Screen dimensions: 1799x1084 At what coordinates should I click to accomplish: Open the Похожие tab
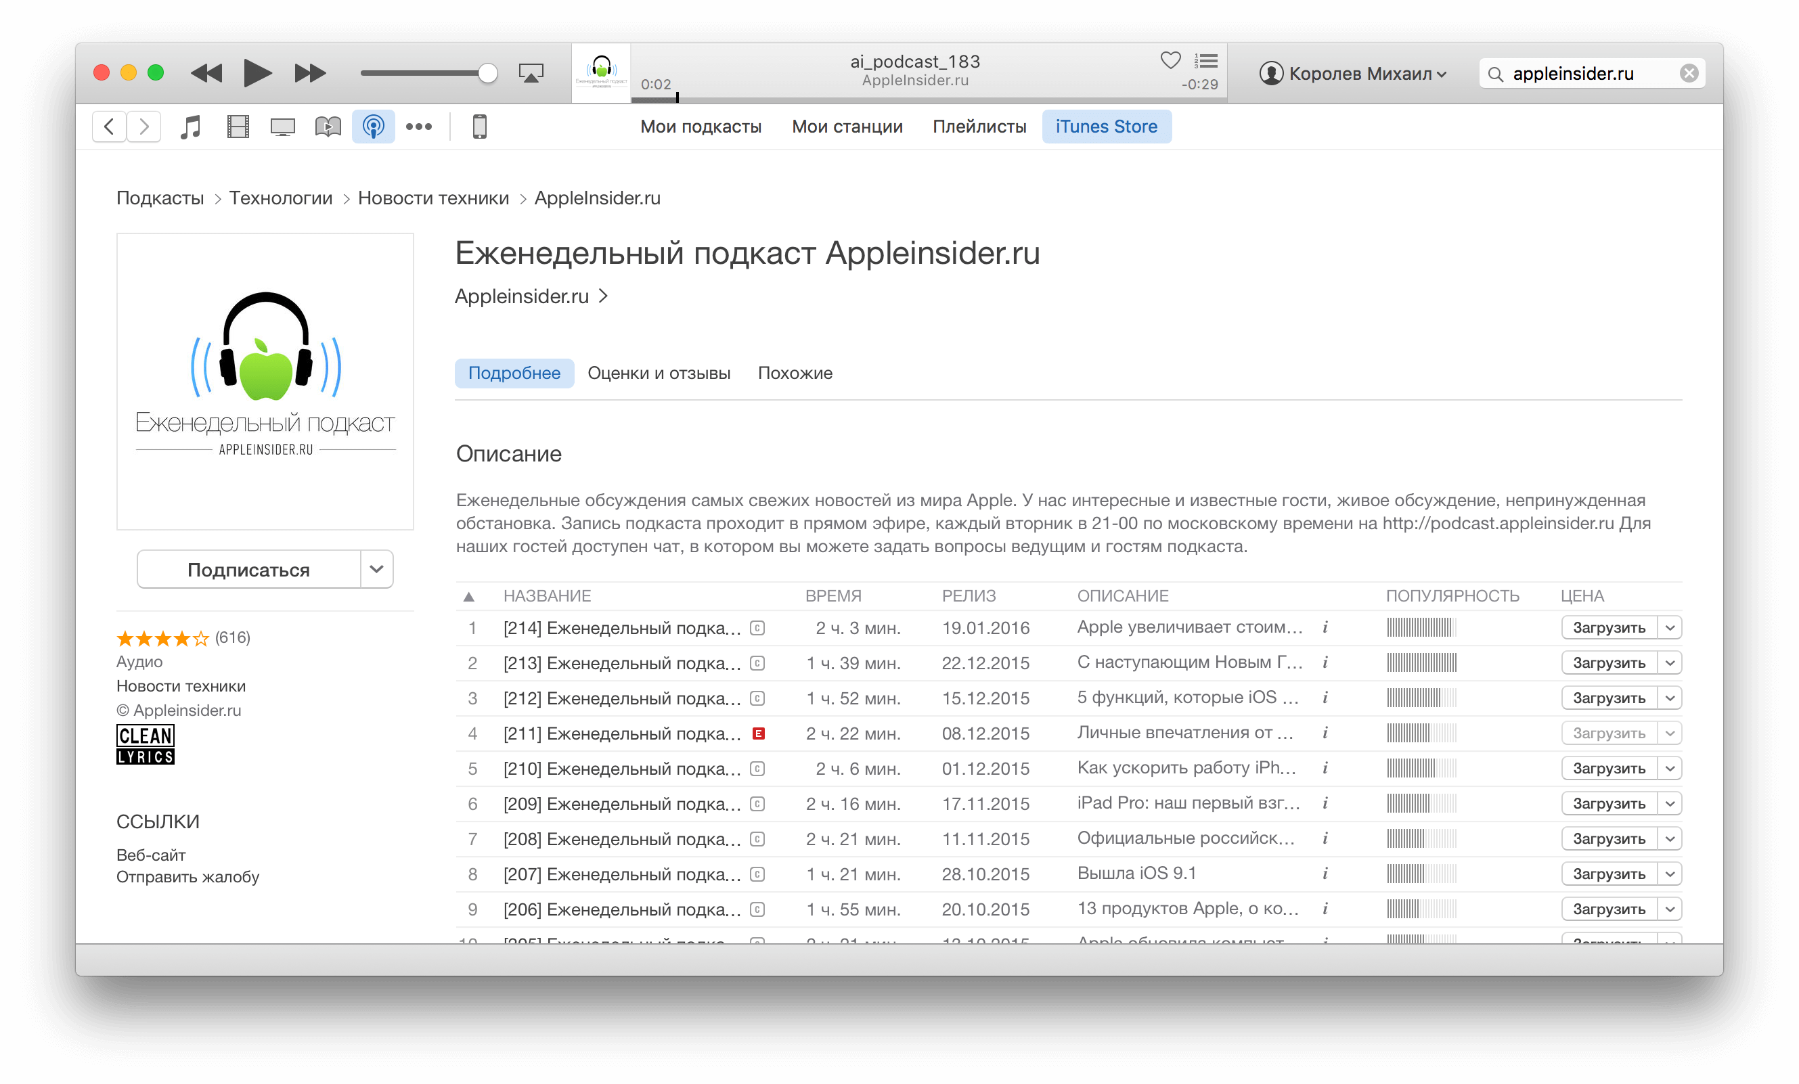click(795, 373)
